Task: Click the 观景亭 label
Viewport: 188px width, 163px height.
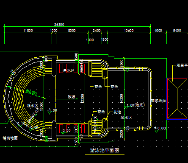Action: pos(182,65)
